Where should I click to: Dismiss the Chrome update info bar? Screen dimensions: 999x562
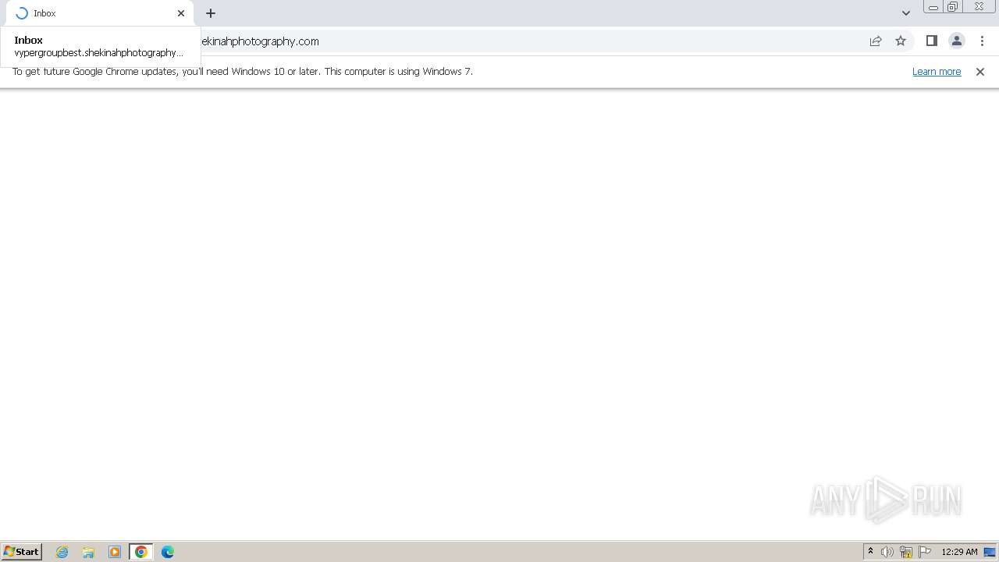[x=980, y=72]
